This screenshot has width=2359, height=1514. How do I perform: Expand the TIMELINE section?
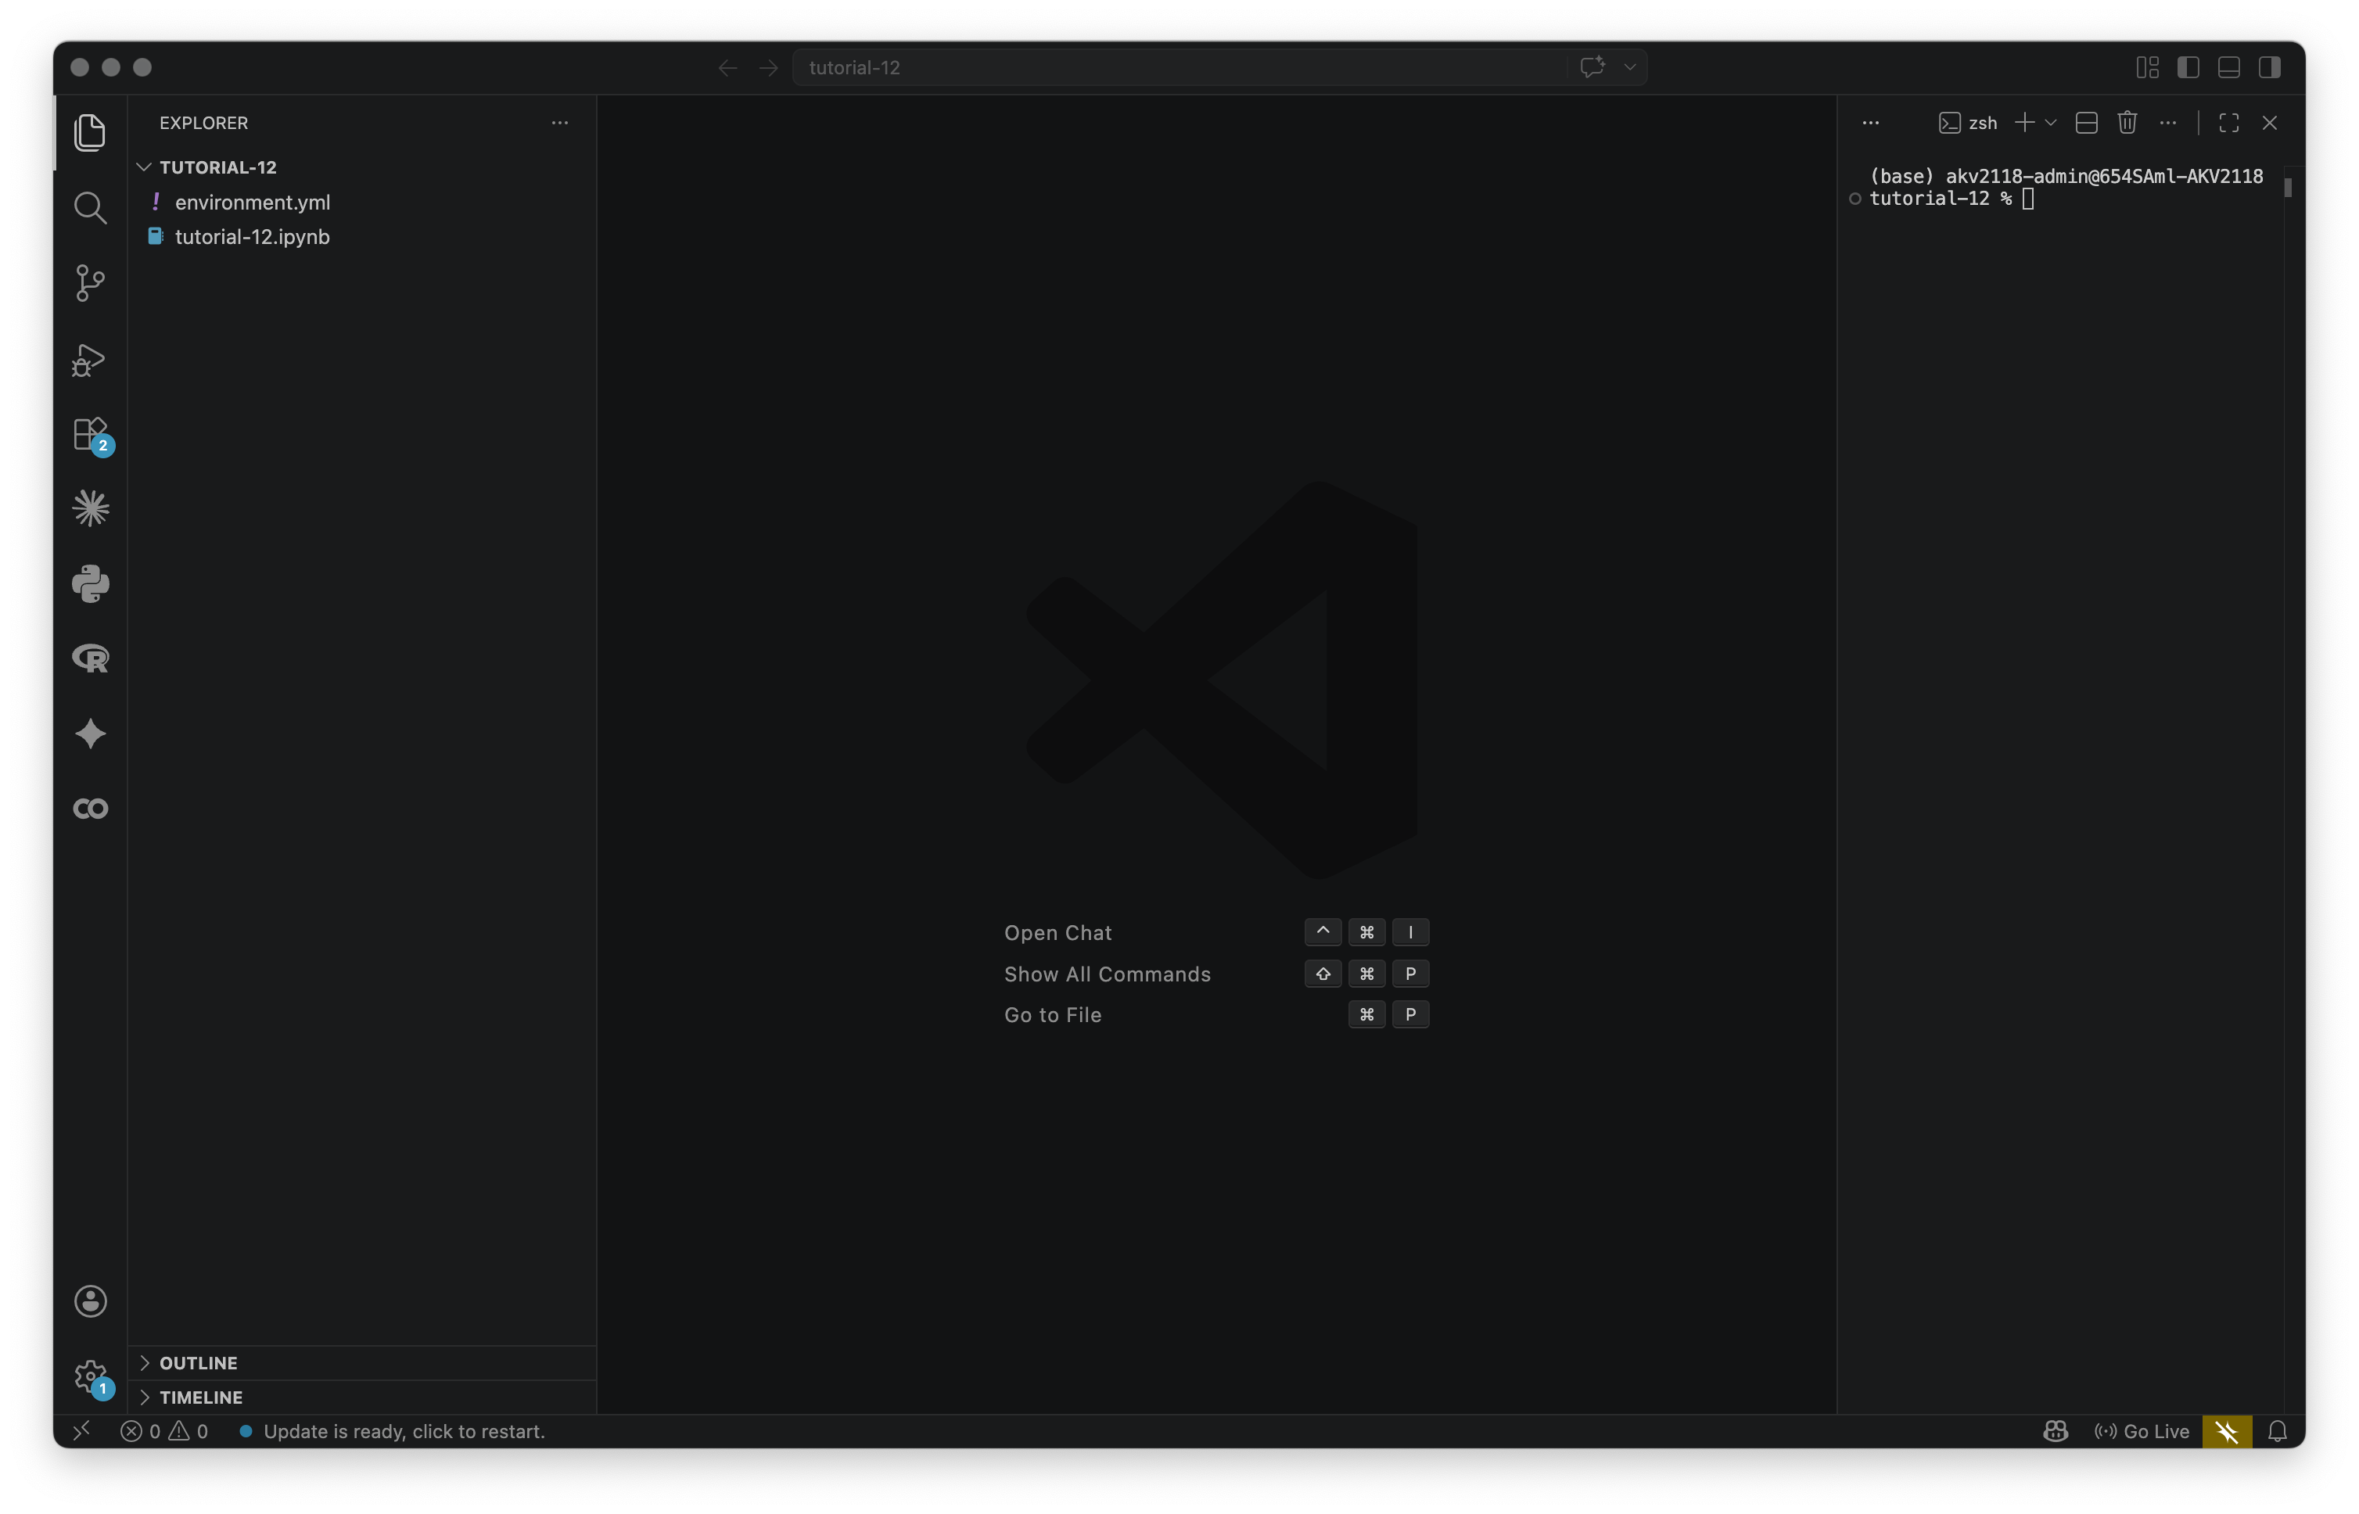click(362, 1397)
